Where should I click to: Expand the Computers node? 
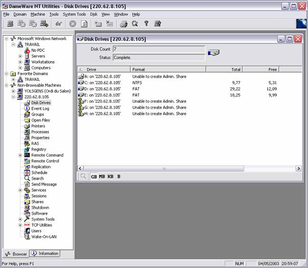click(20, 68)
